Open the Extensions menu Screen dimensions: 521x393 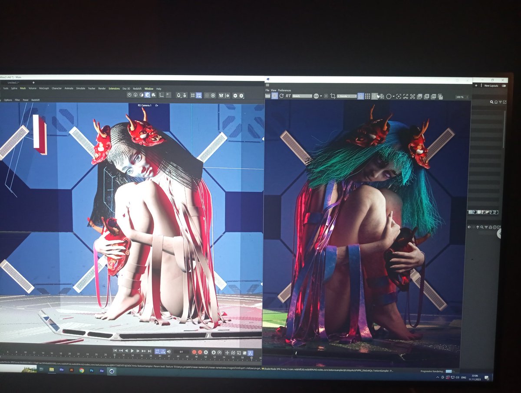(x=114, y=89)
